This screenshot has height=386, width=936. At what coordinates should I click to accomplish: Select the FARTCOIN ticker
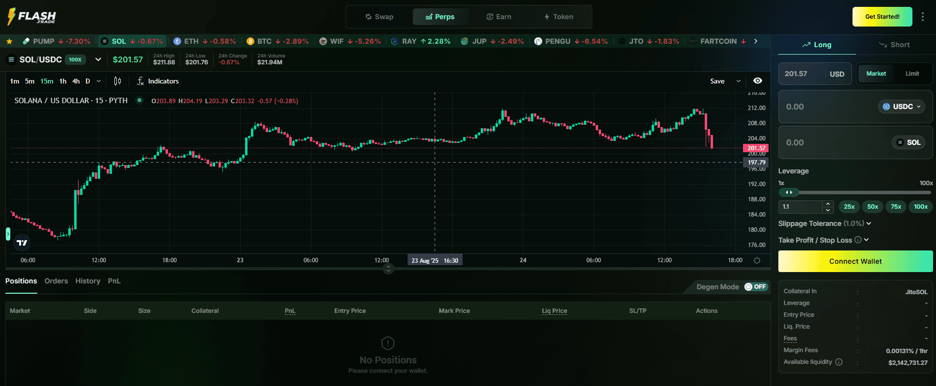(x=718, y=41)
